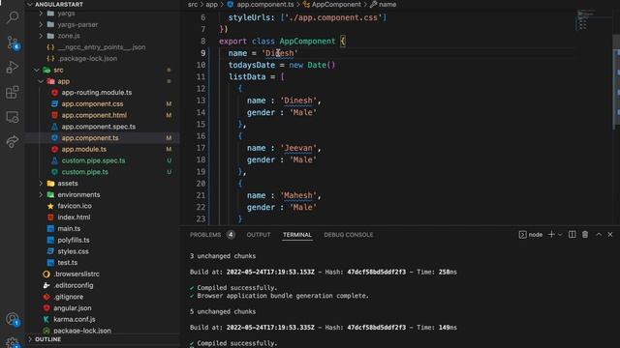Open app.module.ts file
Screen dimensions: 620x348
pos(84,149)
